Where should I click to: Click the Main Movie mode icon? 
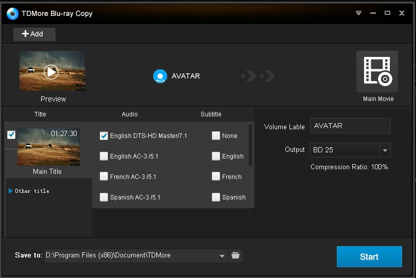tap(377, 71)
